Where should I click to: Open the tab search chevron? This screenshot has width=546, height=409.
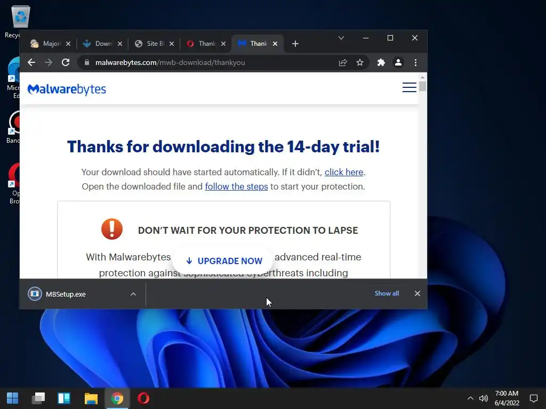[341, 38]
